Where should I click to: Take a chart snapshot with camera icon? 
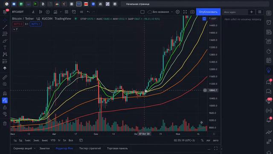(x=192, y=12)
